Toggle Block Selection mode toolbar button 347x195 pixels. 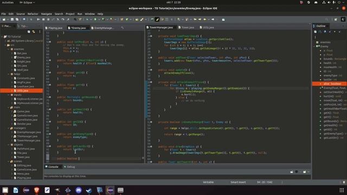click(x=166, y=19)
